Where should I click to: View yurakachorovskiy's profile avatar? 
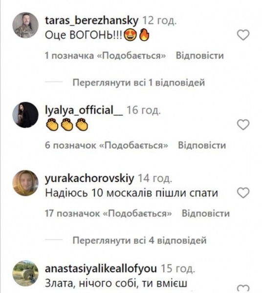(25, 183)
